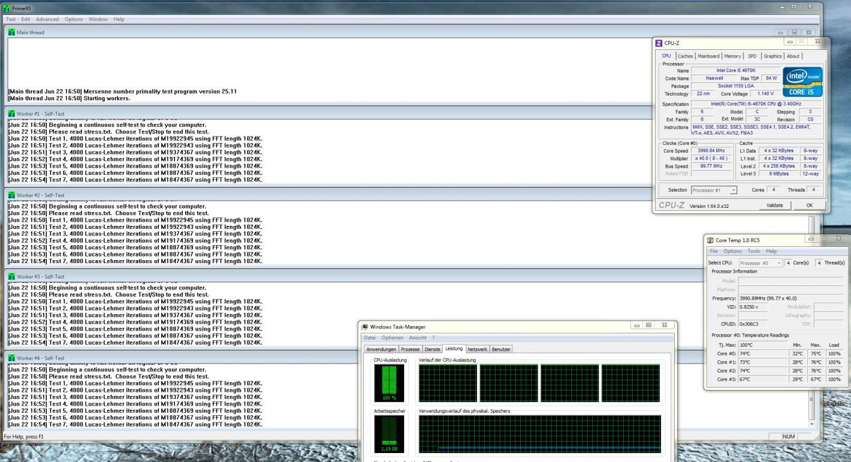
Task: Click the Worker #1 Self-Test window icon
Action: click(11, 114)
